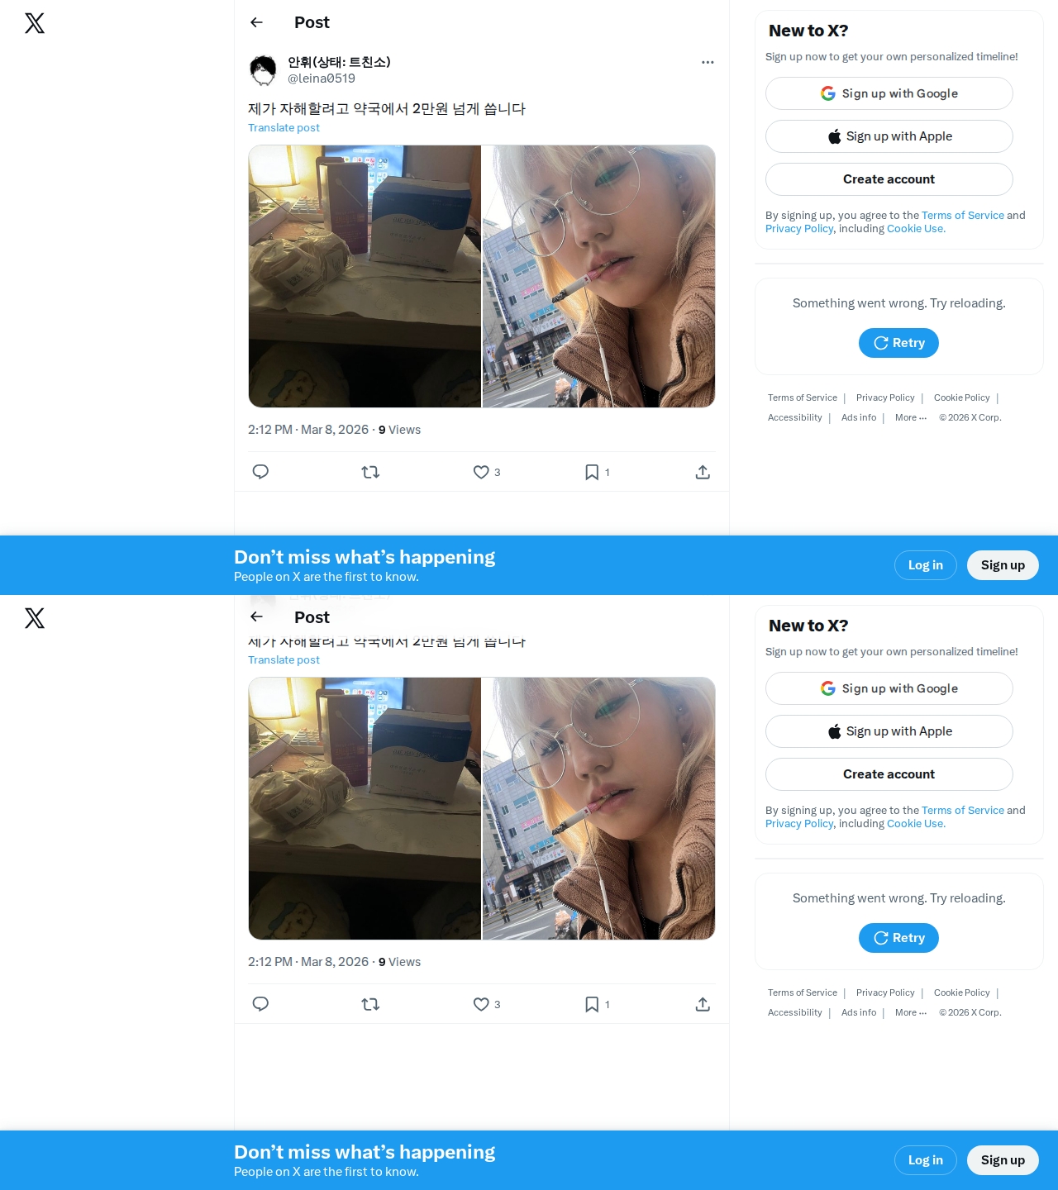The width and height of the screenshot is (1058, 1190).
Task: Click the X logo at the very top left
Action: tap(35, 23)
